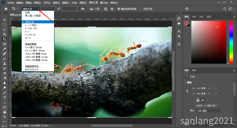Select the Object Selection tool

click(4, 34)
